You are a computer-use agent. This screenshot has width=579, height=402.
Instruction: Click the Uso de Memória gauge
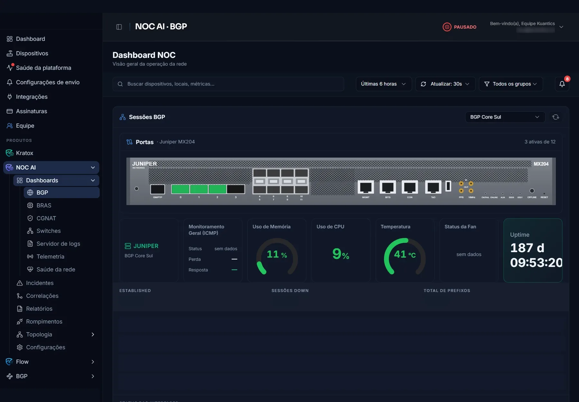277,256
